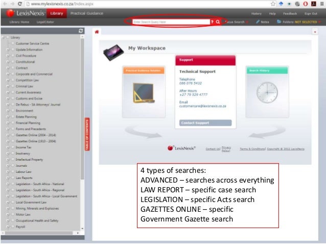Tick the Library root checkbox
This screenshot has width=326, height=245.
pyautogui.click(x=8, y=37)
